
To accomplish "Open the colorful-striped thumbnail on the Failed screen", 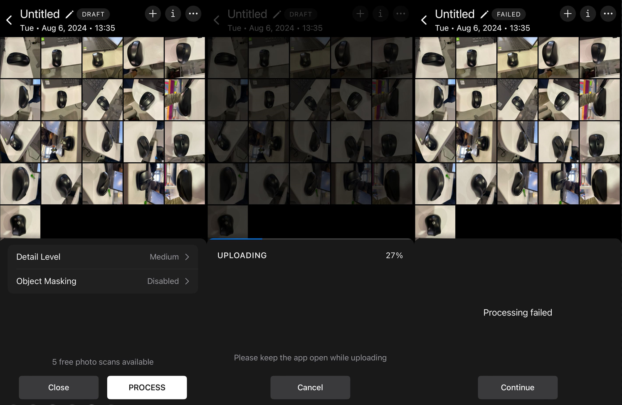I will 600,99.
